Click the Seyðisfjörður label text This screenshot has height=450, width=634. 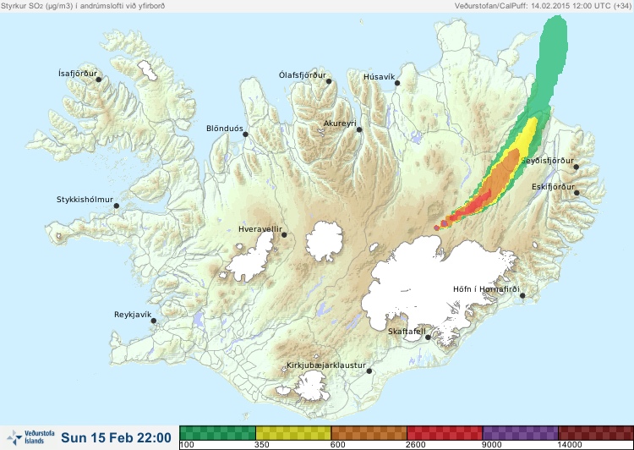(547, 161)
